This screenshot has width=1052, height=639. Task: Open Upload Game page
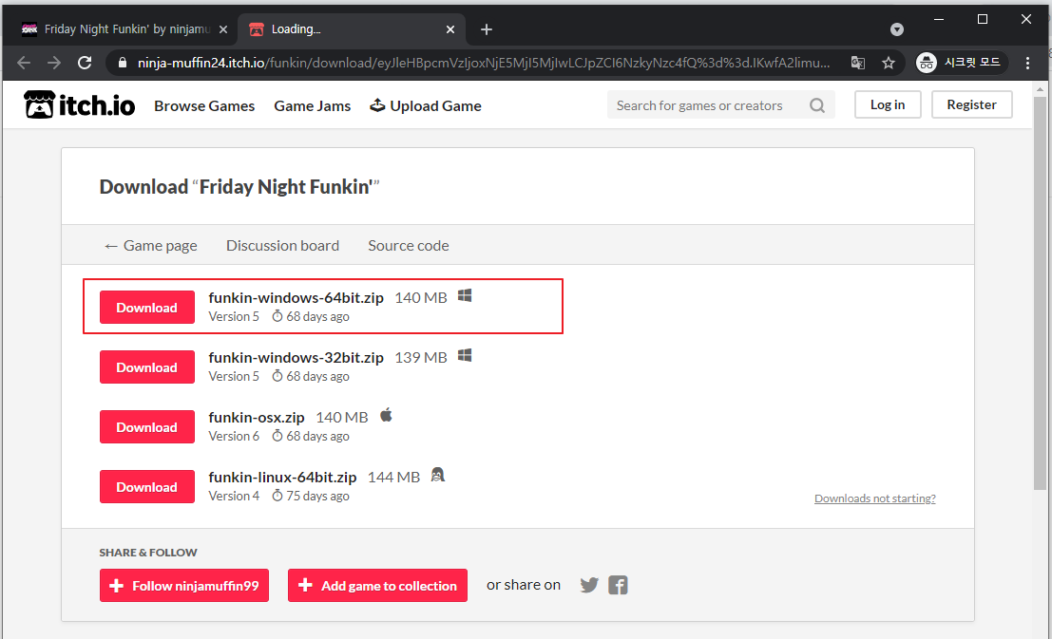426,106
